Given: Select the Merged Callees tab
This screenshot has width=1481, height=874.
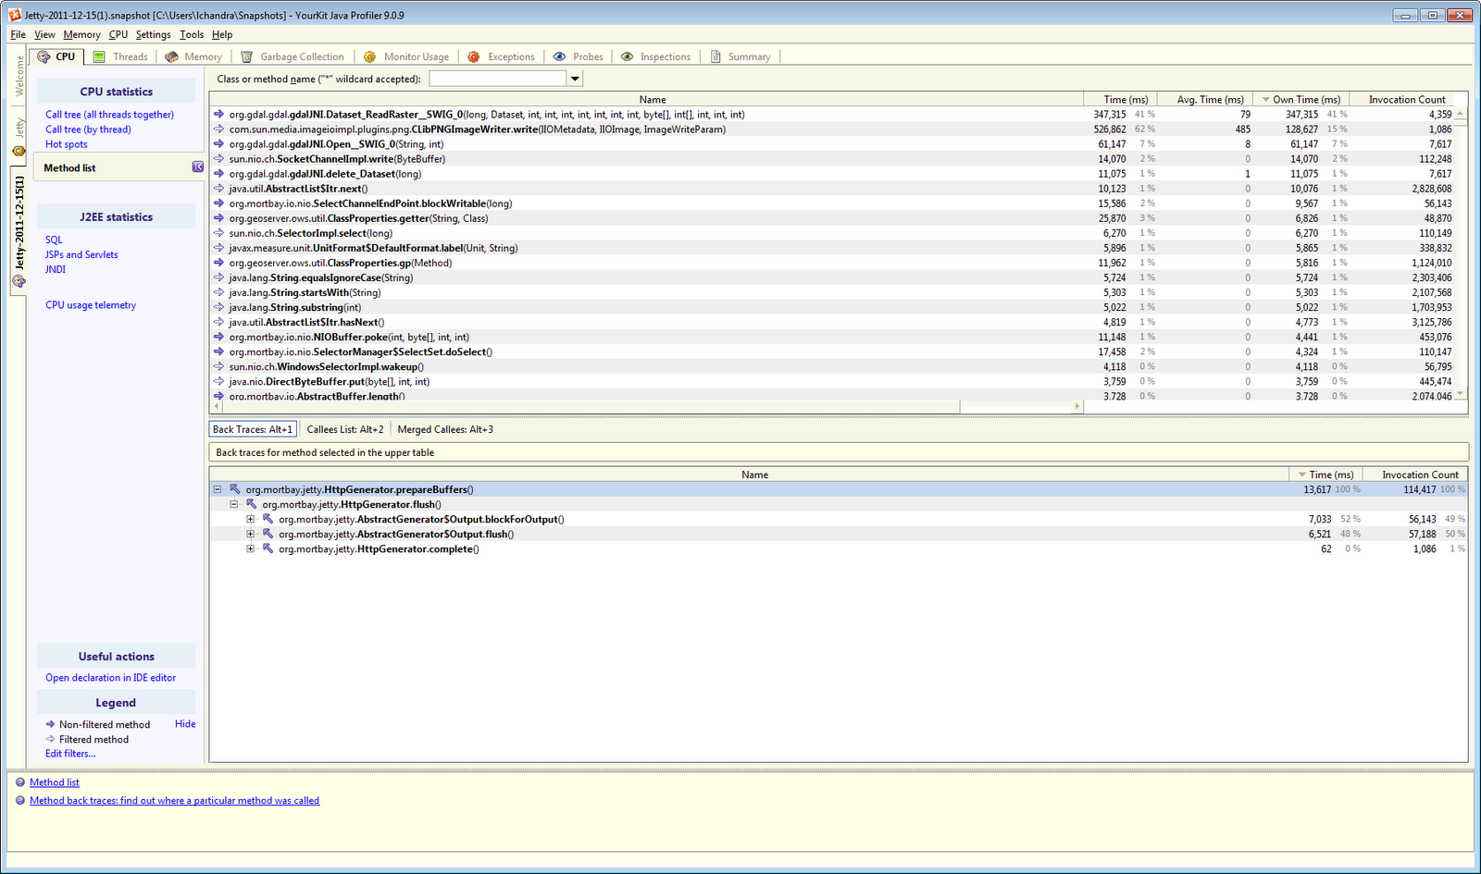Looking at the screenshot, I should pos(445,429).
